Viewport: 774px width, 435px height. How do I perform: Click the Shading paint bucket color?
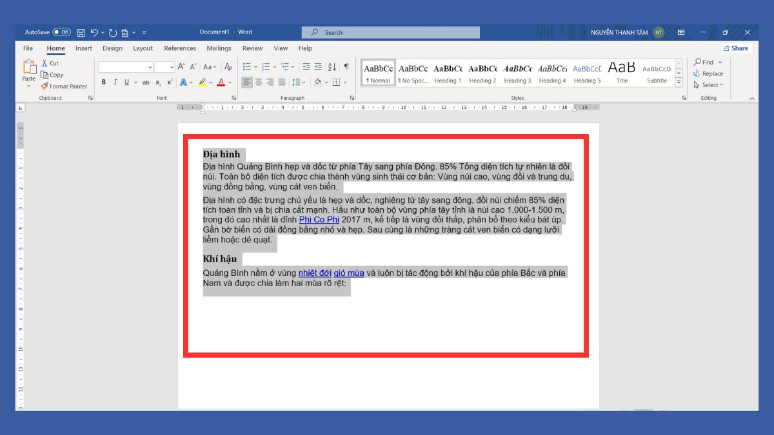(x=317, y=82)
